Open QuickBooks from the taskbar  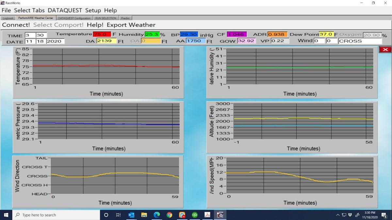(x=195, y=215)
